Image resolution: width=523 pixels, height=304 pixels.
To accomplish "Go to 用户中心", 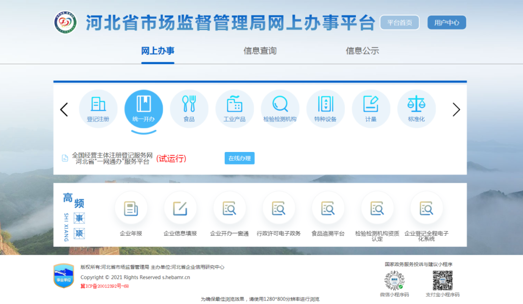I will click(x=446, y=23).
